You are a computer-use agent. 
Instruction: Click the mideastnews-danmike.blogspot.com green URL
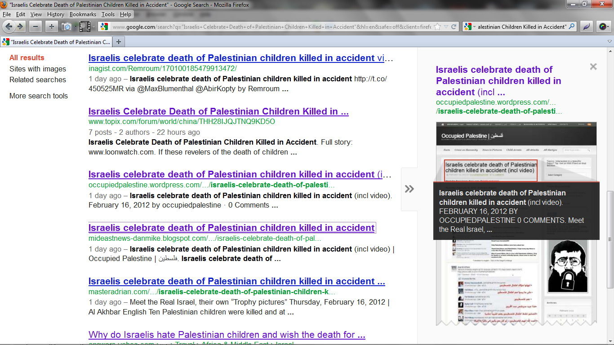click(x=205, y=238)
